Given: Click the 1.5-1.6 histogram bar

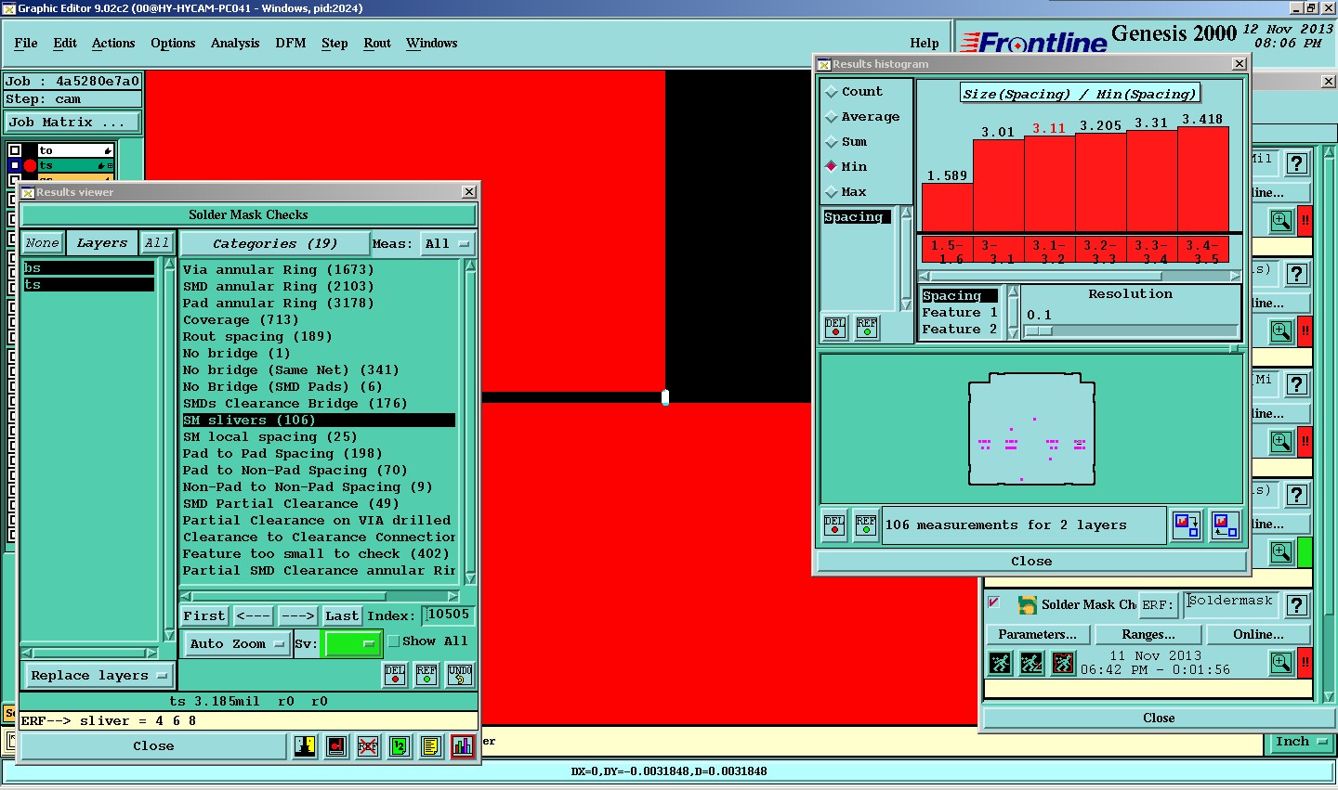Looking at the screenshot, I should click(947, 208).
